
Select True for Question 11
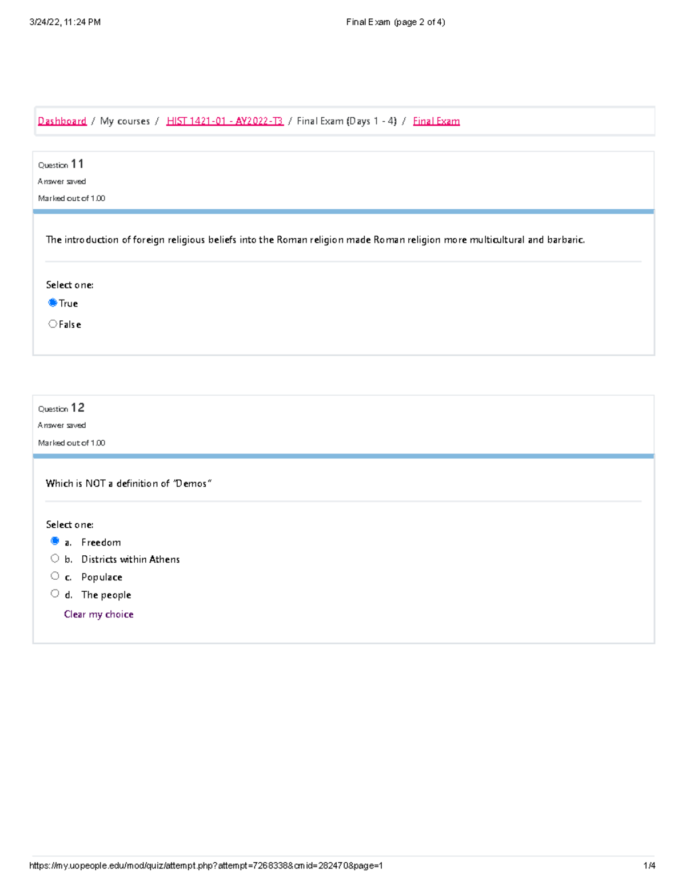point(53,303)
